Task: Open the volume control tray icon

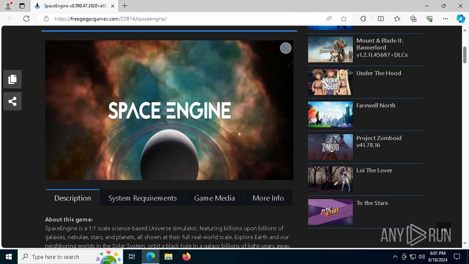Action: [422, 257]
